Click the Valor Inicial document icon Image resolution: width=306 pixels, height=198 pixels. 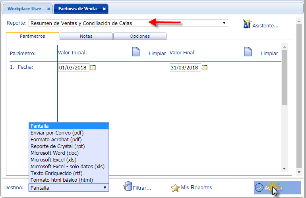tap(136, 52)
